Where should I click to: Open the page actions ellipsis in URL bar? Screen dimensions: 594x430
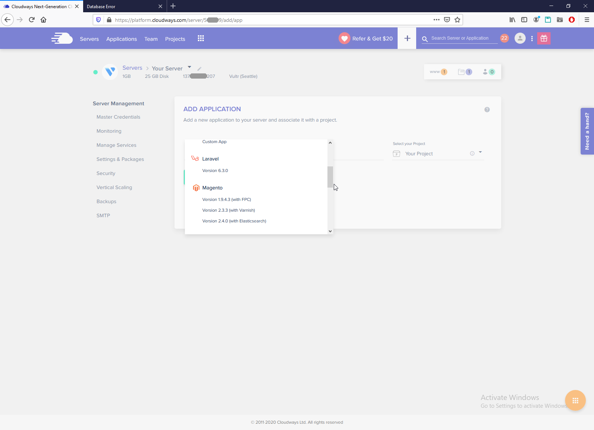tap(437, 20)
